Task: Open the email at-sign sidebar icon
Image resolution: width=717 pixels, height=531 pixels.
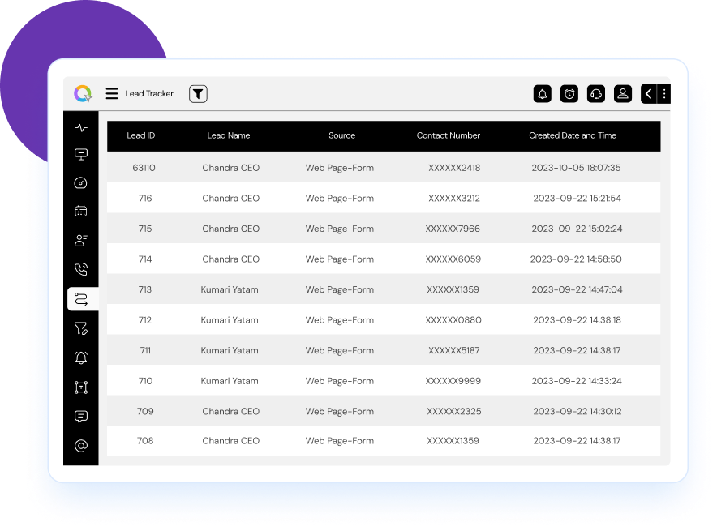Action: click(81, 446)
